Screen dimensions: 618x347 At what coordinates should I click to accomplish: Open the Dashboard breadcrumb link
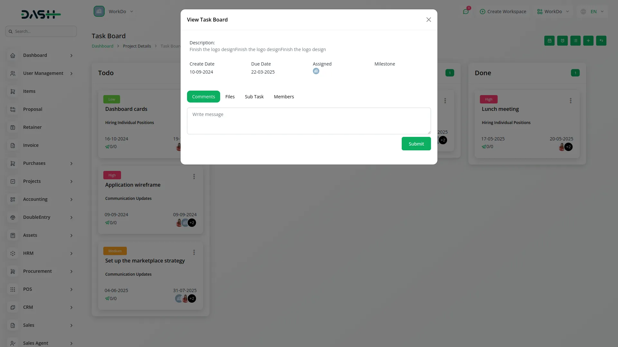coord(102,46)
